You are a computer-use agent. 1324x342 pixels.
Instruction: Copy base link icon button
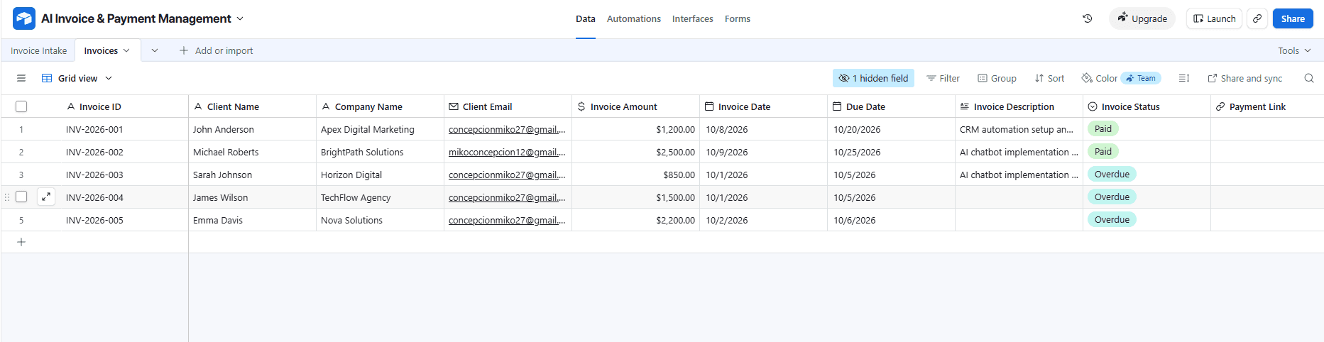(1257, 18)
